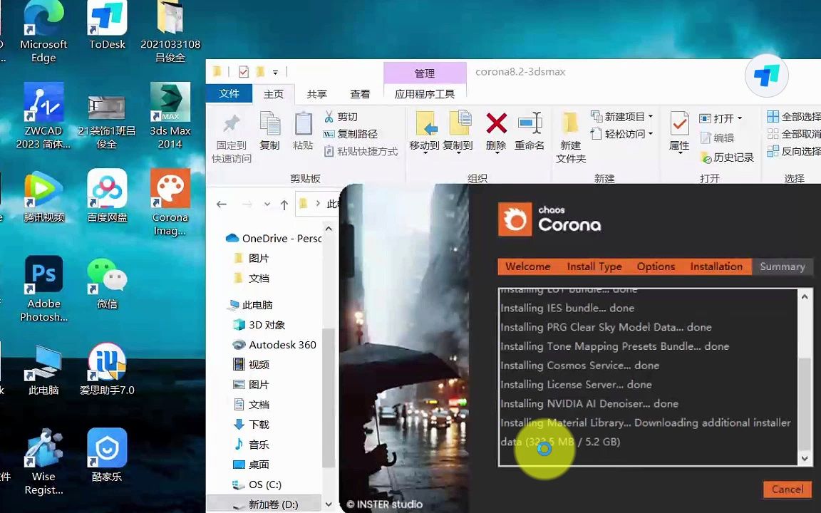Cancel the Corona installation
The image size is (821, 513).
(787, 489)
